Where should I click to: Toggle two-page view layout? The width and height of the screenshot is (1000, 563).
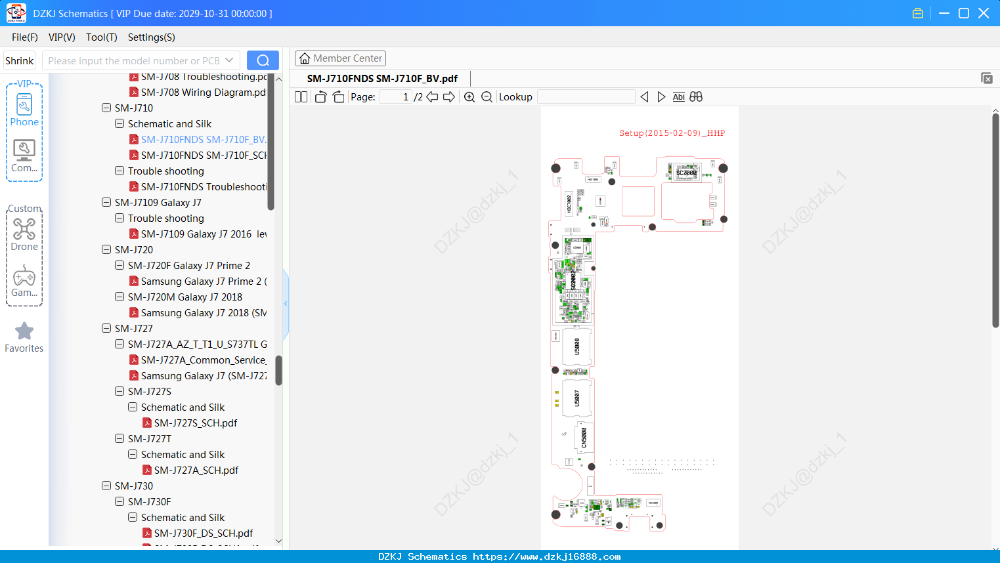pyautogui.click(x=301, y=97)
